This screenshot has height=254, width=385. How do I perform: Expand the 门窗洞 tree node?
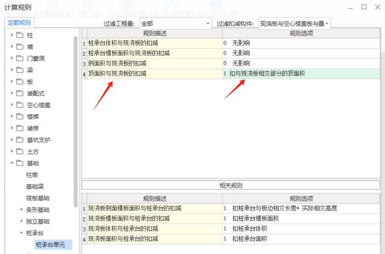pyautogui.click(x=12, y=58)
